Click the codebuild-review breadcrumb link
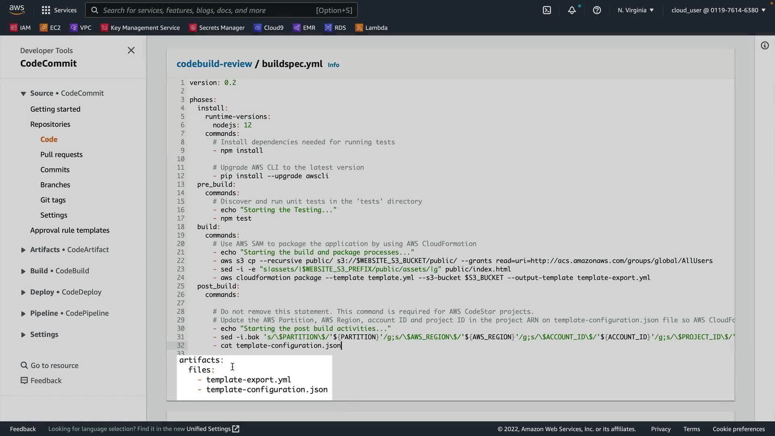 [x=214, y=64]
